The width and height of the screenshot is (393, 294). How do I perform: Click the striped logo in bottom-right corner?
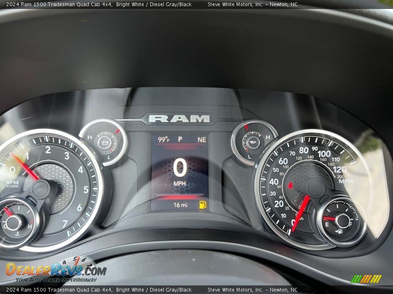tap(366, 279)
